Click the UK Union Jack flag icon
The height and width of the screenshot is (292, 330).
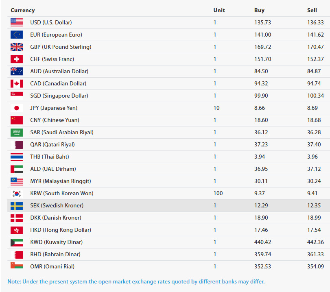tap(17, 47)
